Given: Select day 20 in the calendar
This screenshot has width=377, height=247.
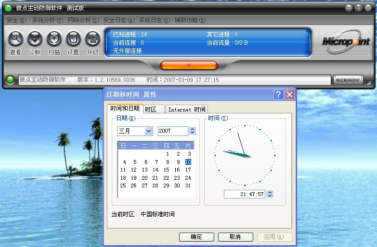Looking at the screenshot, I should point(144,178).
